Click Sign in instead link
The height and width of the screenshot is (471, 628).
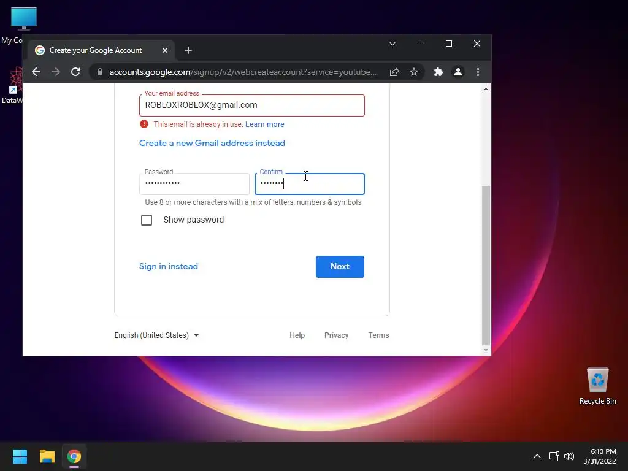pos(168,266)
